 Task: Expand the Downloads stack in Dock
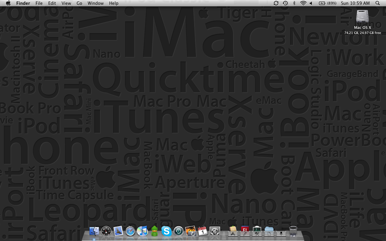tap(281, 232)
